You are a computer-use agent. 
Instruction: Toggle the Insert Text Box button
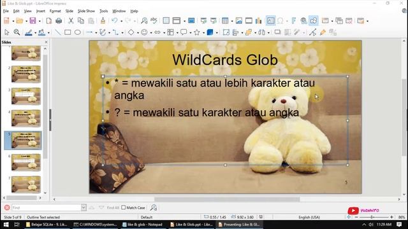270,20
